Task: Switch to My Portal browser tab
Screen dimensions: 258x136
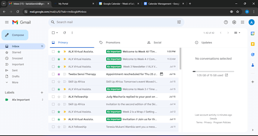Action: tap(74, 4)
